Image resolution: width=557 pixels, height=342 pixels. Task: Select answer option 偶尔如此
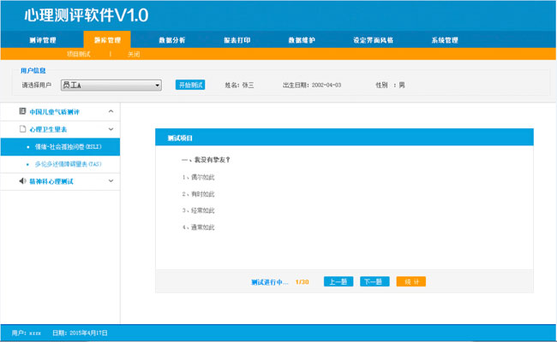point(199,177)
